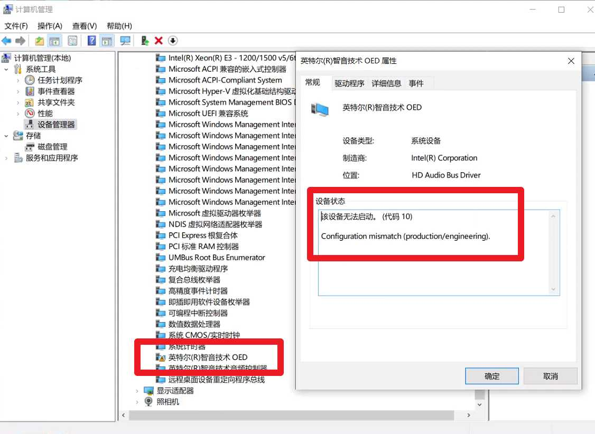The width and height of the screenshot is (595, 434).
Task: Open the 查看(V) menu
Action: coord(84,26)
